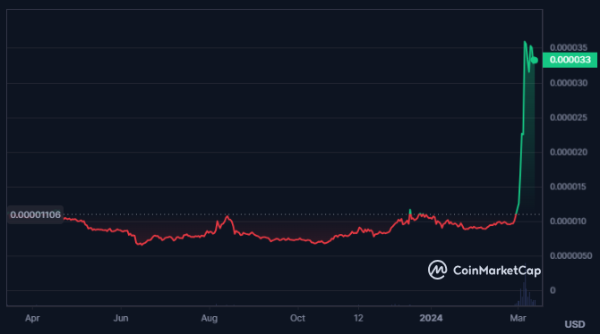Select the 0.000025 axis label

pos(569,118)
